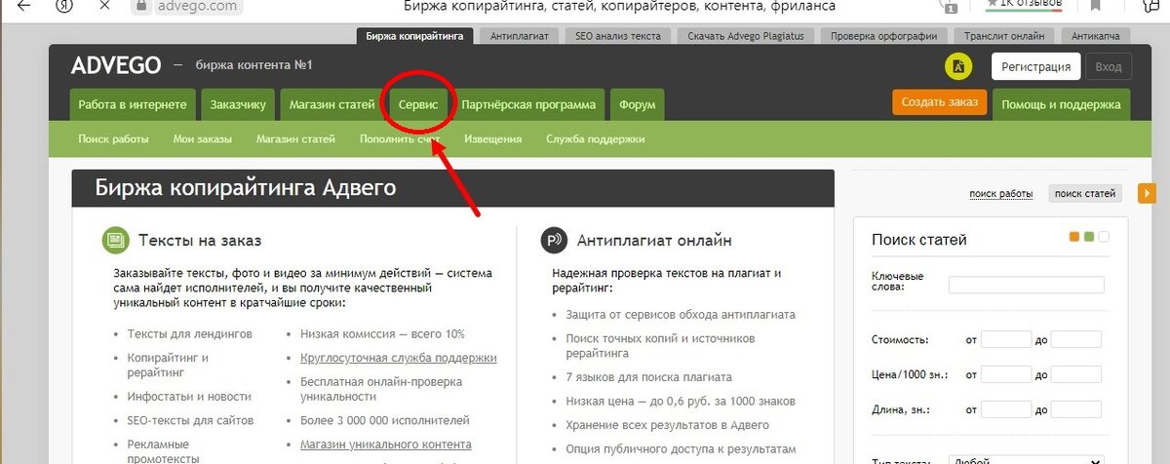The height and width of the screenshot is (464, 1170).
Task: Open the Транслит онлайн tab
Action: (1004, 36)
